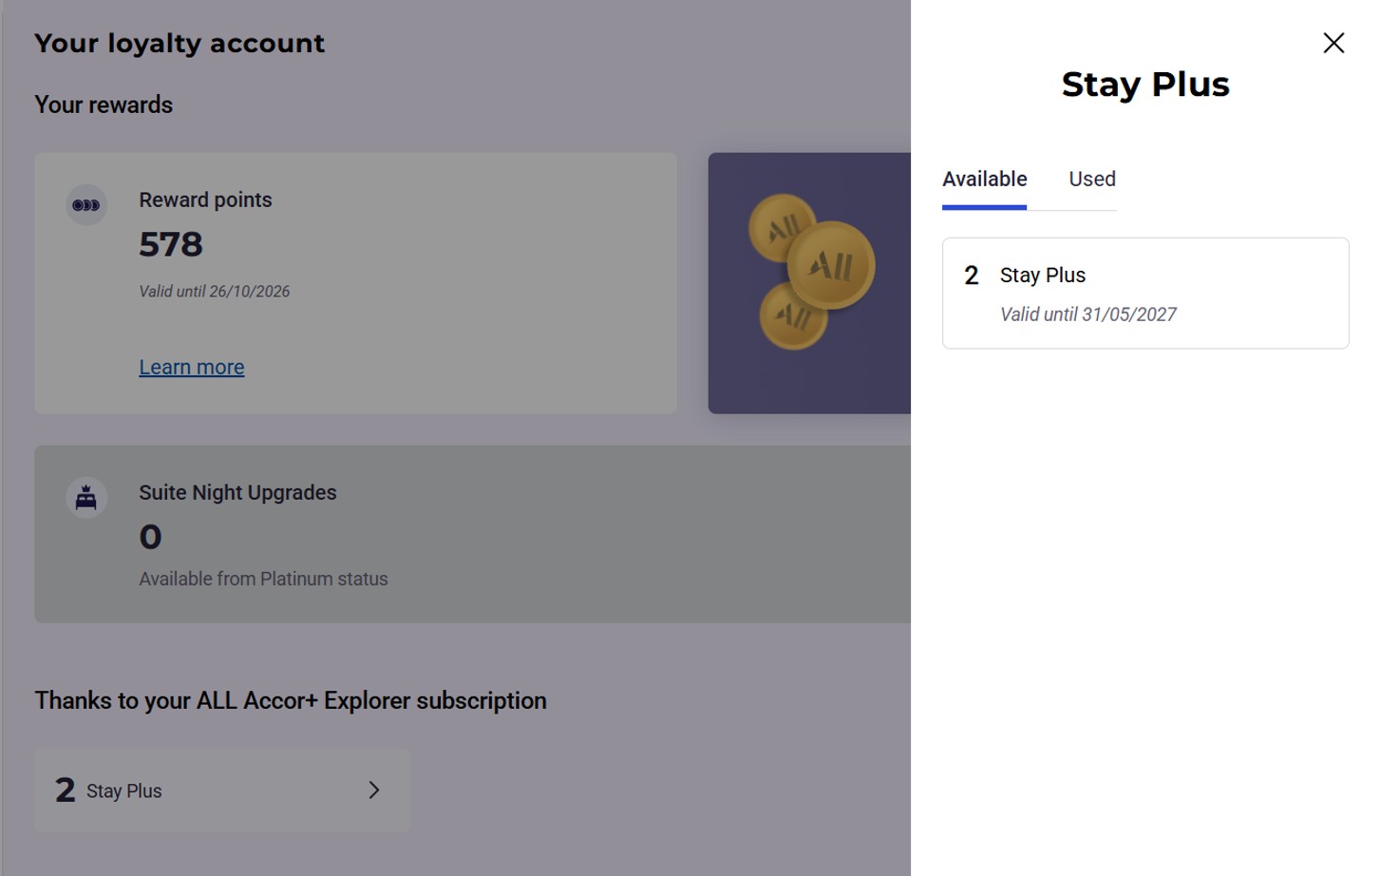The image size is (1380, 876).
Task: Click Available from Platinum status text
Action: pos(263,579)
